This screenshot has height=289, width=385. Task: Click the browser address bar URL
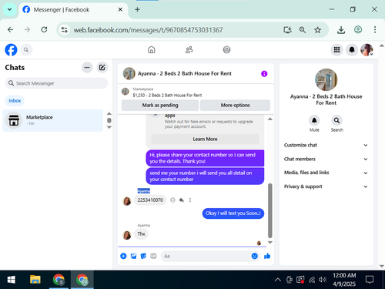click(148, 30)
